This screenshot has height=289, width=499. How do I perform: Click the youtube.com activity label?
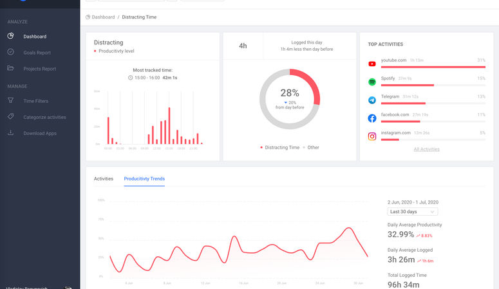(x=393, y=60)
